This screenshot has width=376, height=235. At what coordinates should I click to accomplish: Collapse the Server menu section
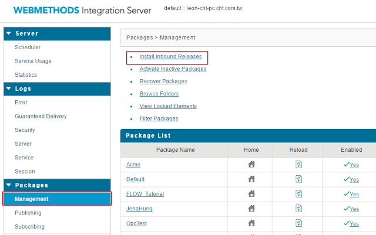(9, 33)
